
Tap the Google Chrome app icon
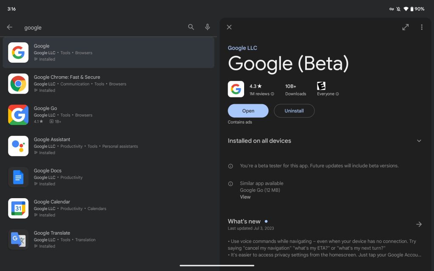pyautogui.click(x=18, y=84)
